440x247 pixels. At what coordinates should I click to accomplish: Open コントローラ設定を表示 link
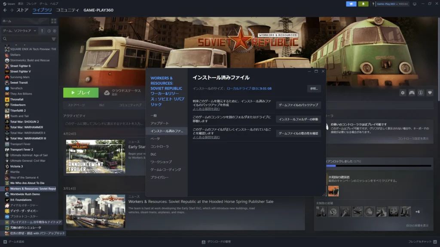click(x=413, y=139)
